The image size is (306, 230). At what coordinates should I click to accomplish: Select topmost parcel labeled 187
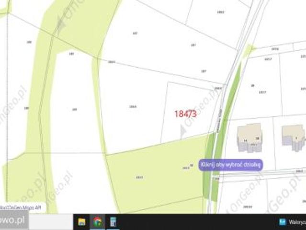(x=135, y=34)
